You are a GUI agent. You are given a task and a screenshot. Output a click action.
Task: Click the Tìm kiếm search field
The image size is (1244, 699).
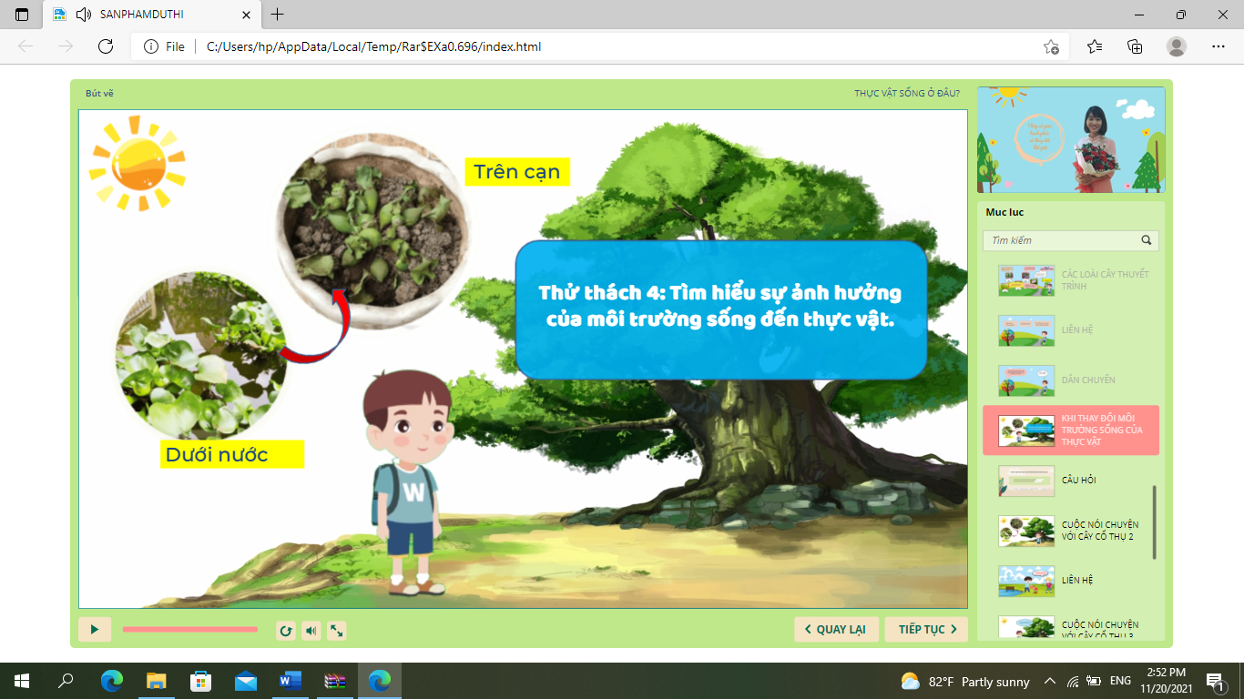1061,240
